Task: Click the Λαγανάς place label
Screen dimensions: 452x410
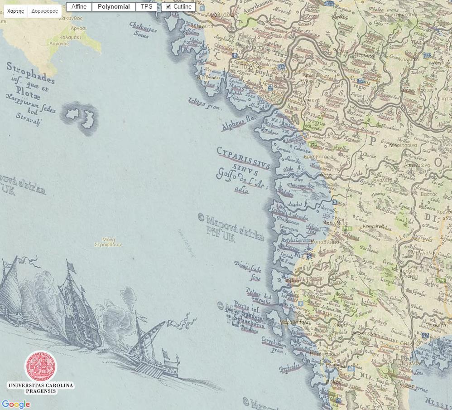Action: click(59, 44)
